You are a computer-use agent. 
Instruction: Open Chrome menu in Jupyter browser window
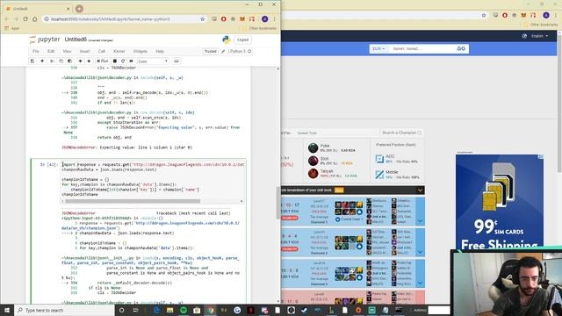coord(275,19)
